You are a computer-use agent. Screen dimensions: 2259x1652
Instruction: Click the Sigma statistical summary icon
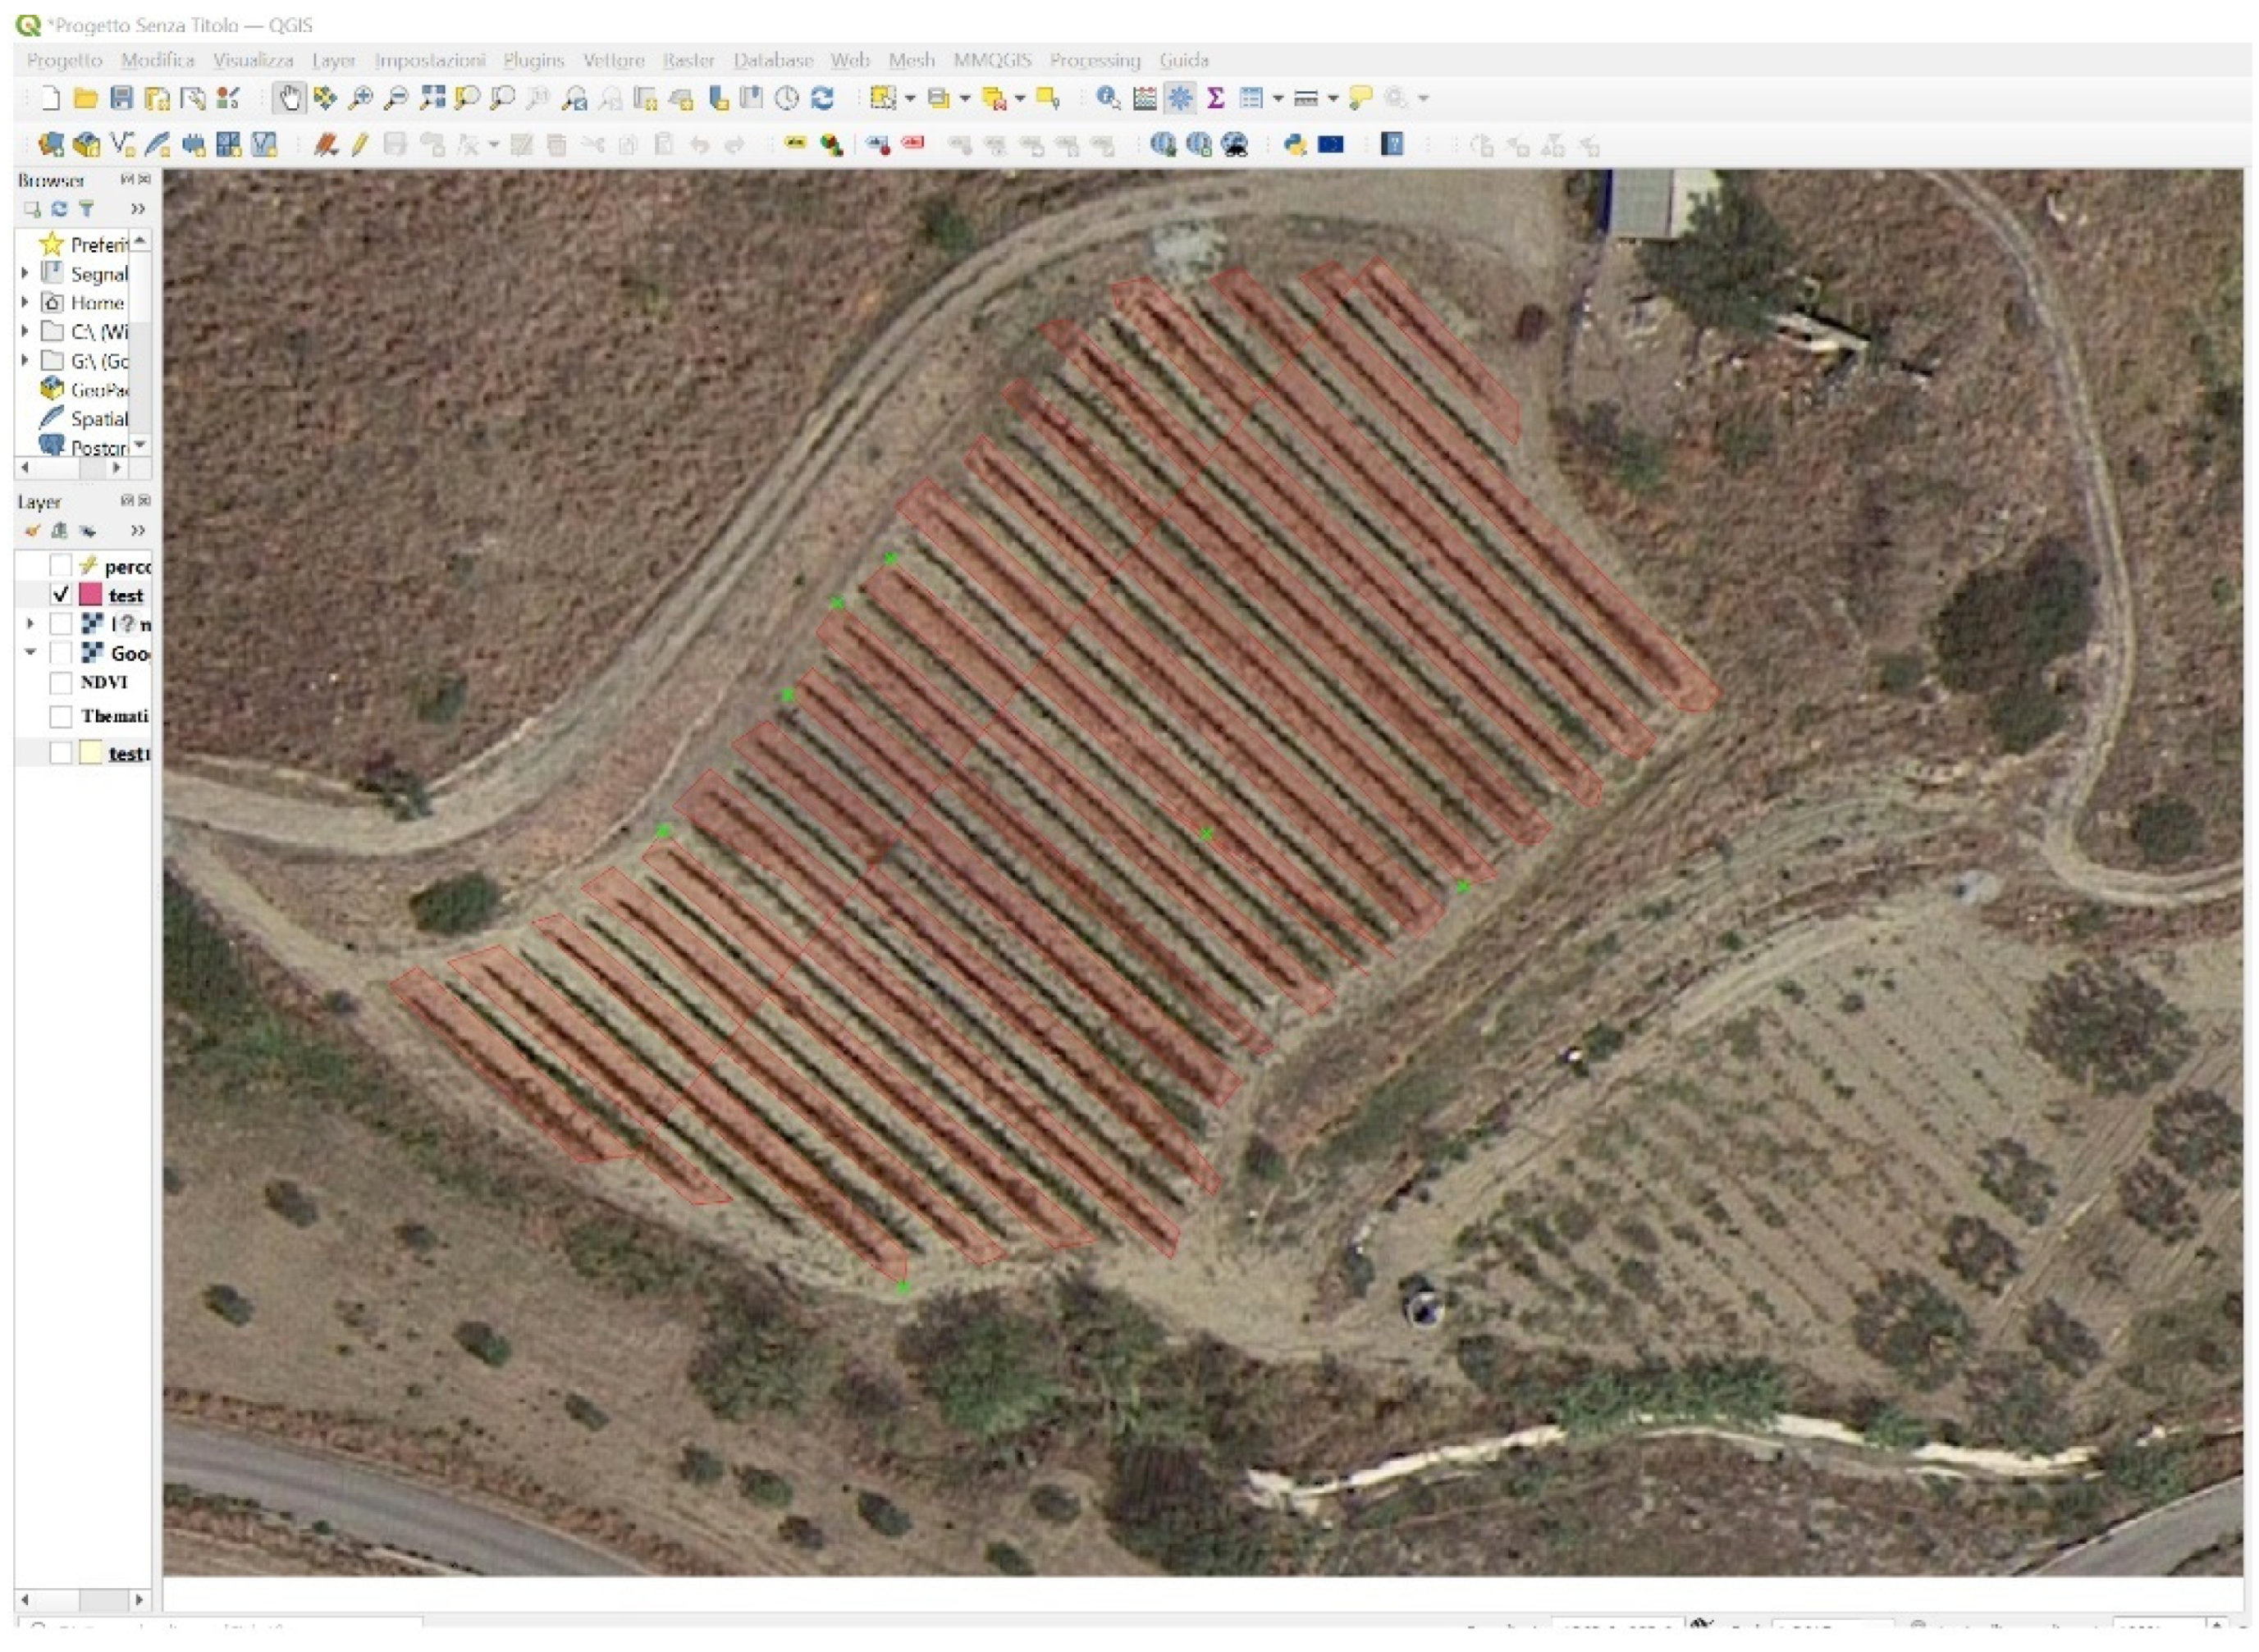coord(1215,98)
